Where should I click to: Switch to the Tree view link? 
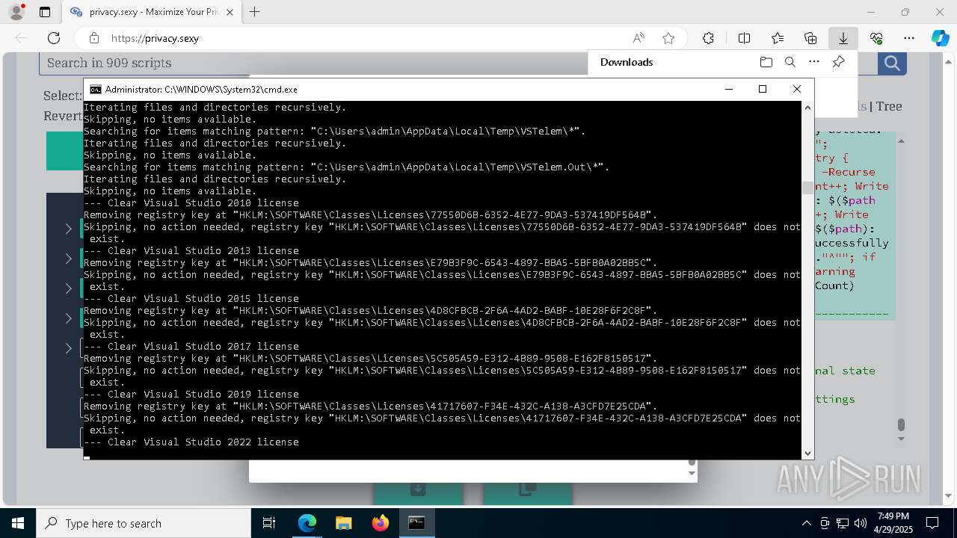pyautogui.click(x=889, y=106)
